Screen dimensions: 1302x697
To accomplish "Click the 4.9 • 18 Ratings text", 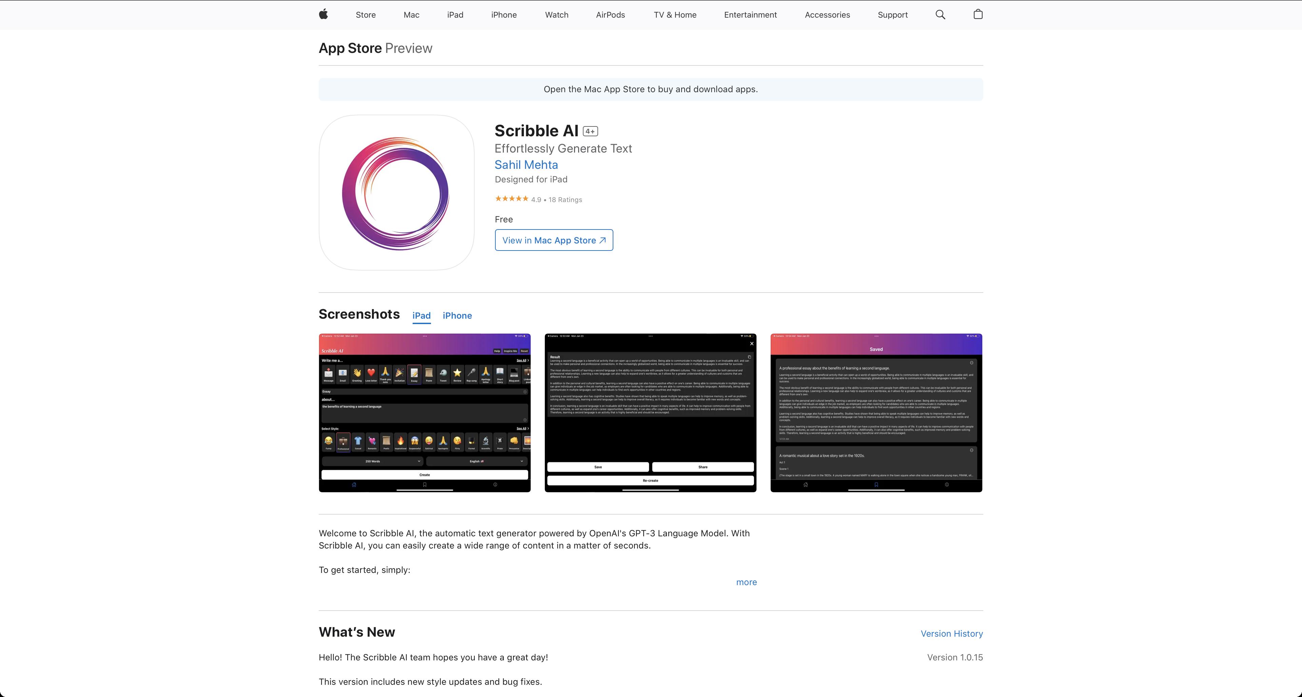I will coord(556,200).
